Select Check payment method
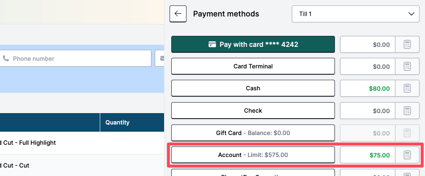Screen dimensions: 425x176 click(x=253, y=111)
